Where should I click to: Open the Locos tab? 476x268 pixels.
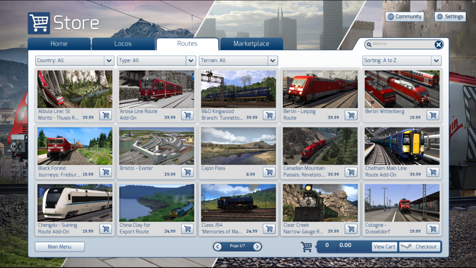(x=123, y=44)
